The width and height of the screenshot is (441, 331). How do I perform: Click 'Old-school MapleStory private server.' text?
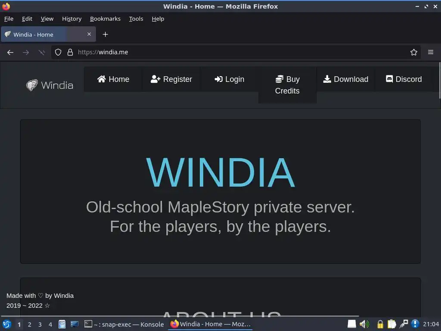click(x=220, y=207)
